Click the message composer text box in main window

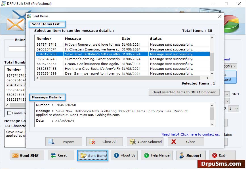[x=15, y=138]
